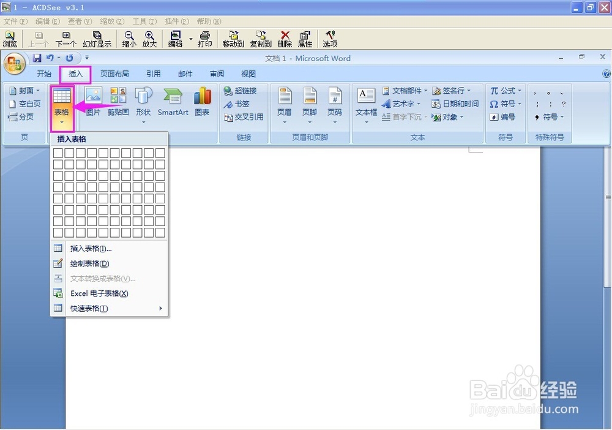612x430 pixels.
Task: Open 快速表格(T) quick tables submenu
Action: point(110,309)
